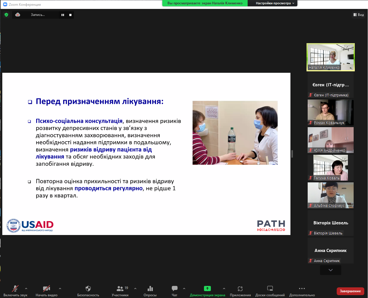Image resolution: width=368 pixels, height=298 pixels.
Task: Open the Security (Безопасность) shield icon
Action: click(x=88, y=289)
